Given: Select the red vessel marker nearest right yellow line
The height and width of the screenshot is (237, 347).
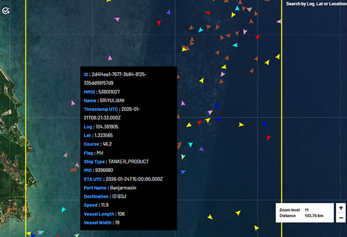Looking at the screenshot, I should [x=268, y=138].
